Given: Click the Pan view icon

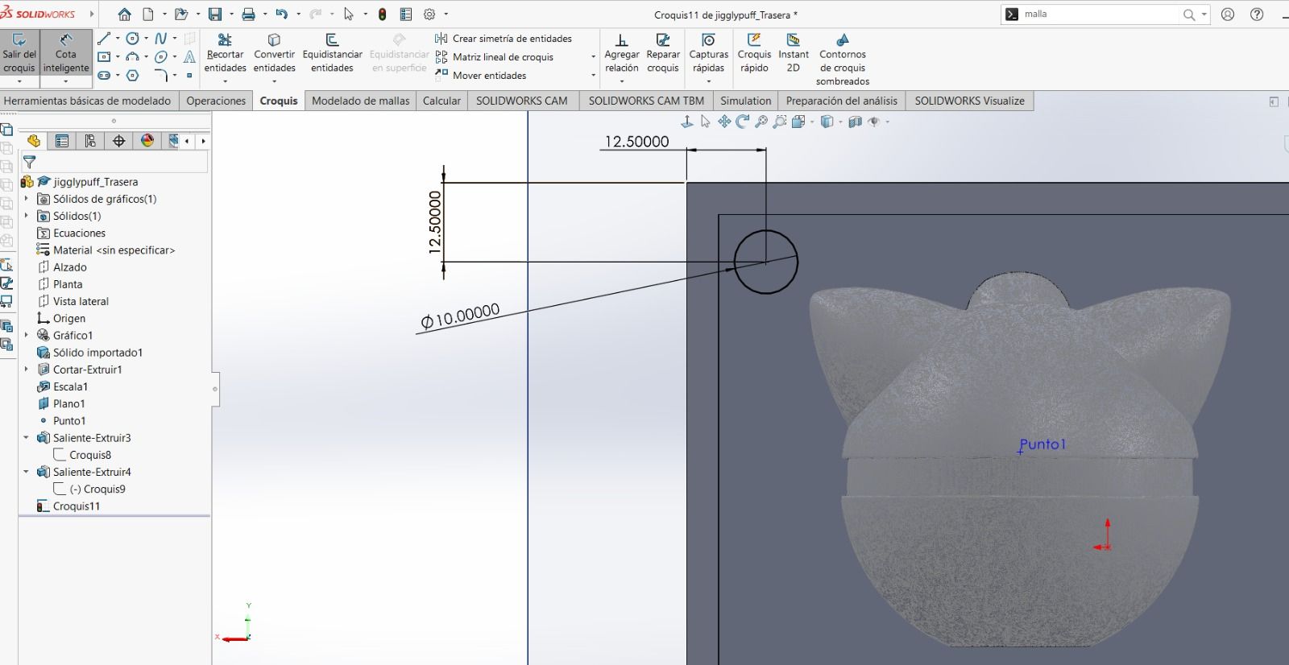Looking at the screenshot, I should click(x=724, y=122).
